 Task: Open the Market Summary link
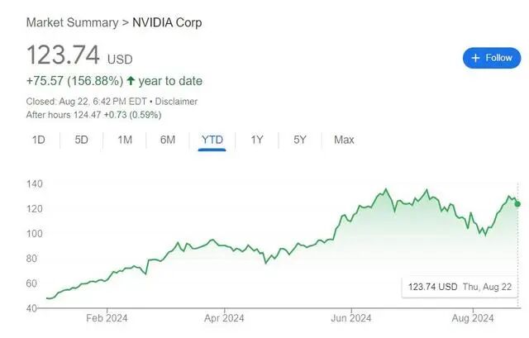point(72,22)
